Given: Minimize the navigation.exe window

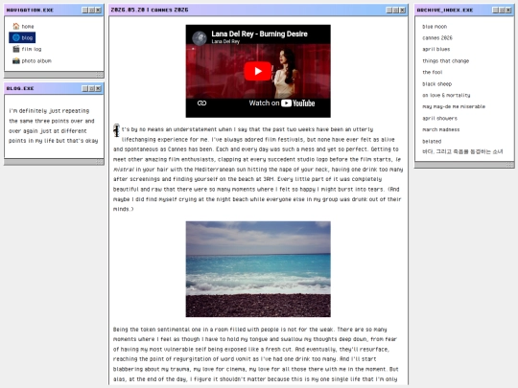Looking at the screenshot, I should point(85,11).
